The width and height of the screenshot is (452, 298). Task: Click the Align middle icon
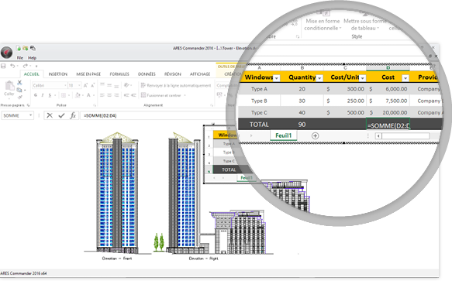tap(109, 85)
